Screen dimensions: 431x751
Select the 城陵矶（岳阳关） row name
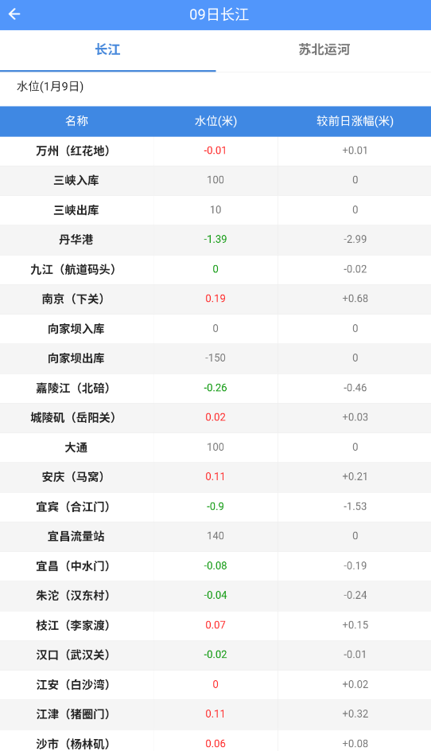[x=73, y=417]
